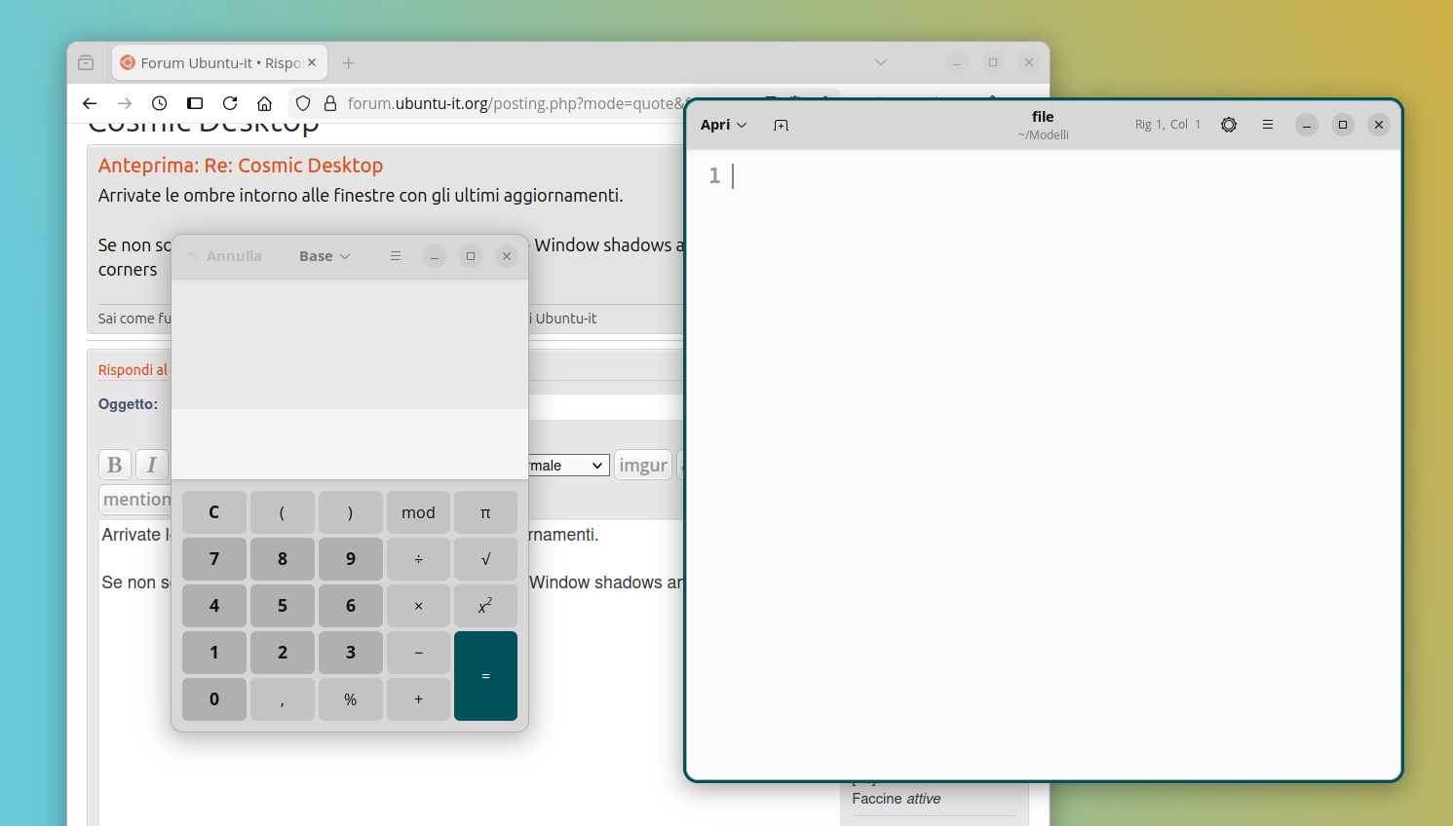The height and width of the screenshot is (826, 1453).
Task: Click the calculator 5 key
Action: pyautogui.click(x=283, y=606)
